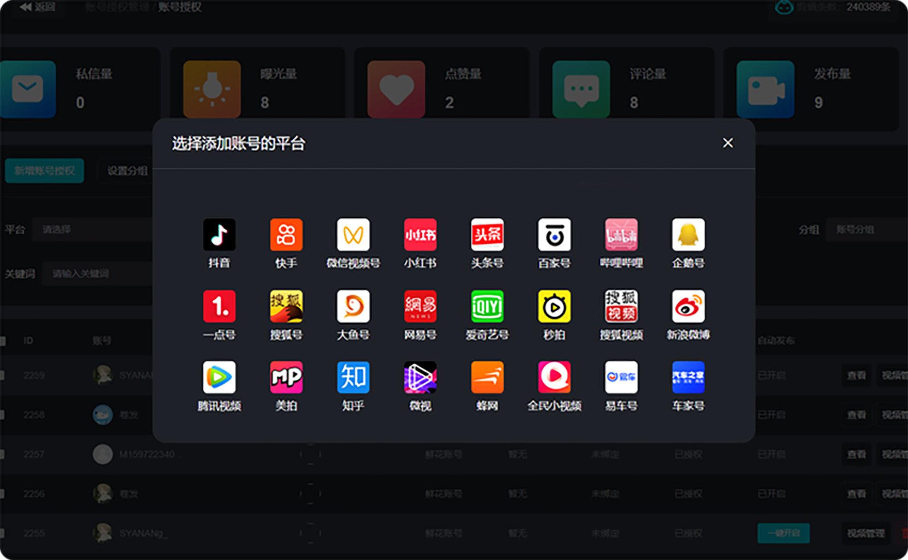908x560 pixels.
Task: Choose the 头条号 platform icon
Action: click(x=487, y=235)
